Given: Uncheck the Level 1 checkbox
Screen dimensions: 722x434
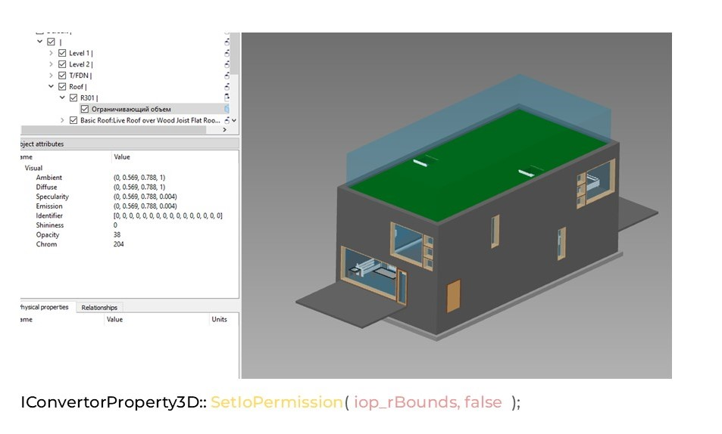Looking at the screenshot, I should click(x=63, y=54).
